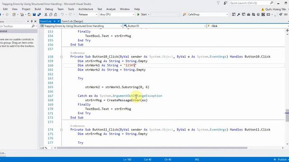Click the Quick Launch magnifier icon
Screen dimensions: 289x162
click(272, 3)
